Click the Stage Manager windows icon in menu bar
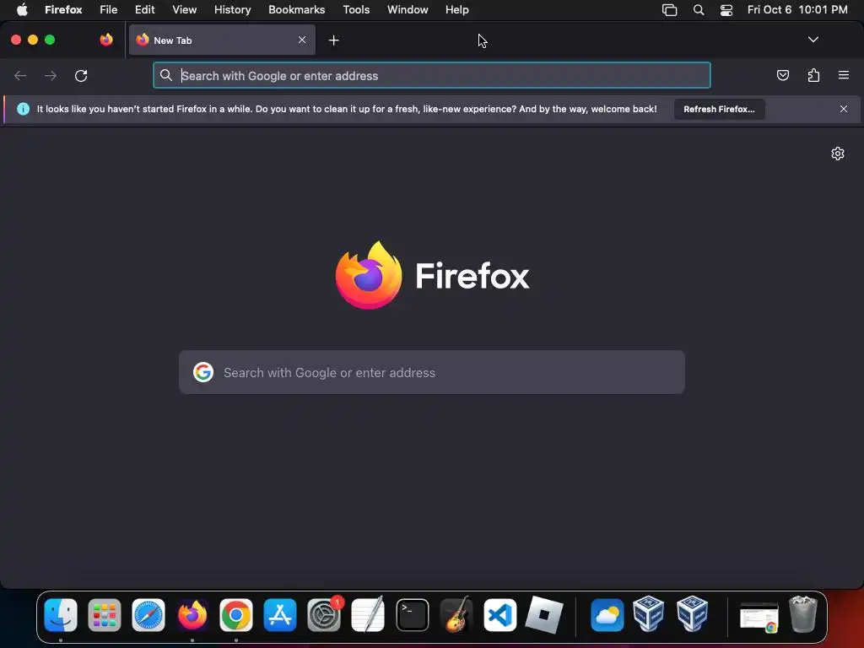 (669, 10)
